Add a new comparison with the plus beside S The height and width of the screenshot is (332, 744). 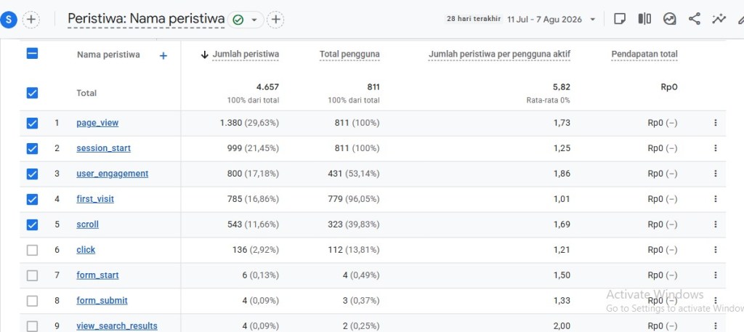pyautogui.click(x=31, y=20)
